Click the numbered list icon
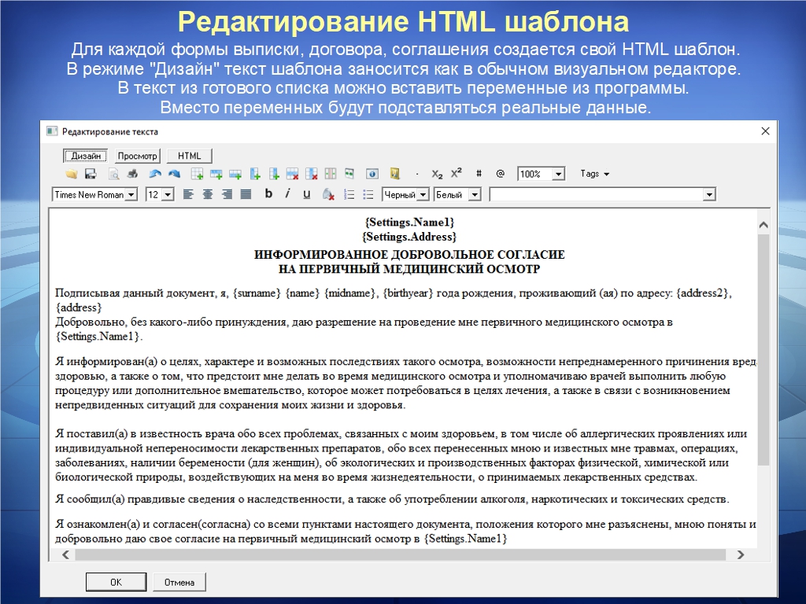 pos(349,194)
